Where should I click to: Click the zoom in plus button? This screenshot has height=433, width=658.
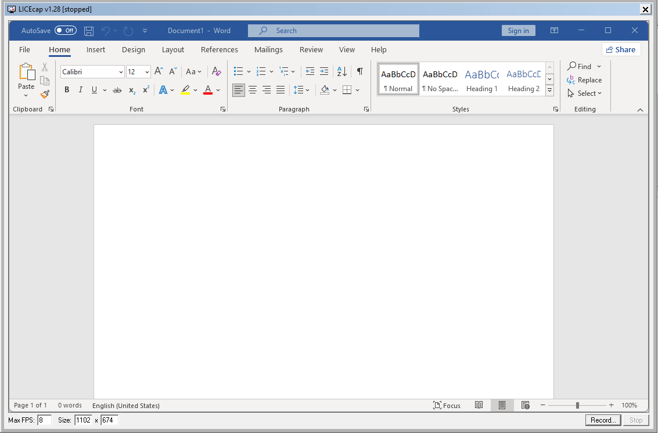[612, 405]
